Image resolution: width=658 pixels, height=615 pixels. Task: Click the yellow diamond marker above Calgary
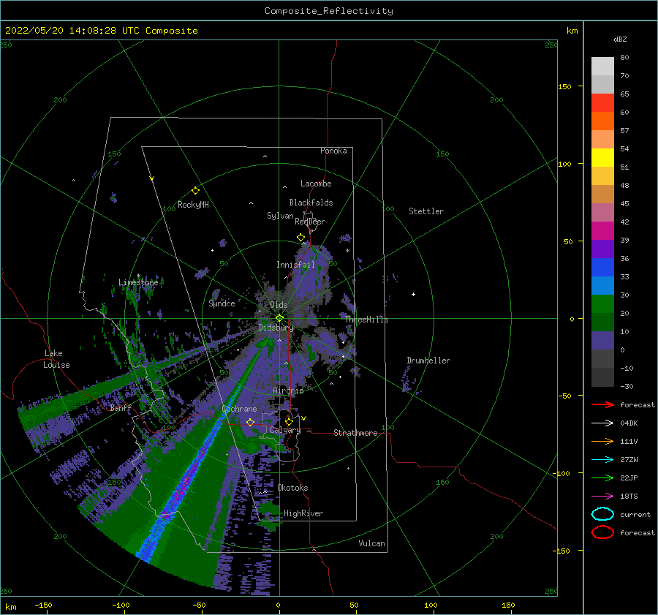point(289,421)
